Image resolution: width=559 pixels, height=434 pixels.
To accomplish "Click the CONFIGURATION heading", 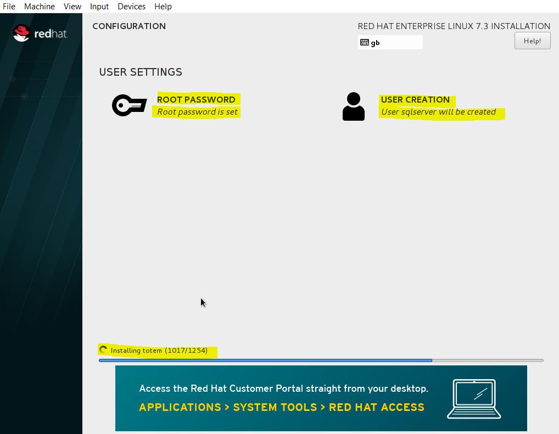I will [129, 26].
